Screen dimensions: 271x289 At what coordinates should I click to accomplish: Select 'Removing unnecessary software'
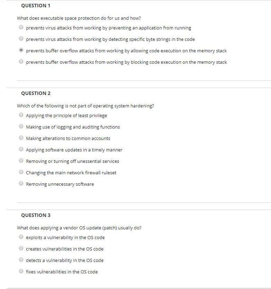[x=21, y=184]
